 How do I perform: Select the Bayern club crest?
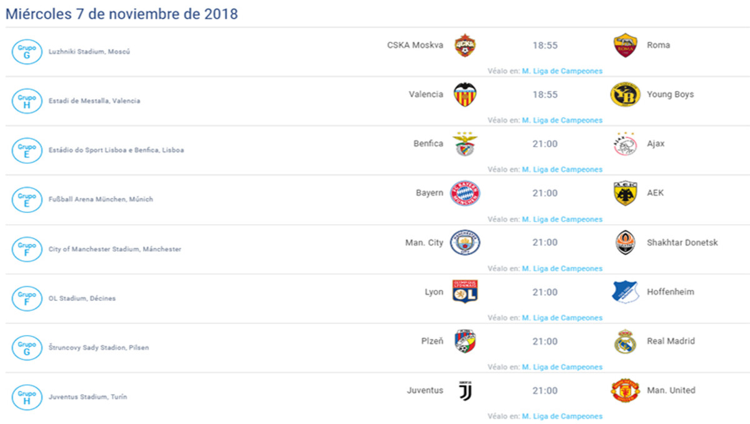coord(465,194)
